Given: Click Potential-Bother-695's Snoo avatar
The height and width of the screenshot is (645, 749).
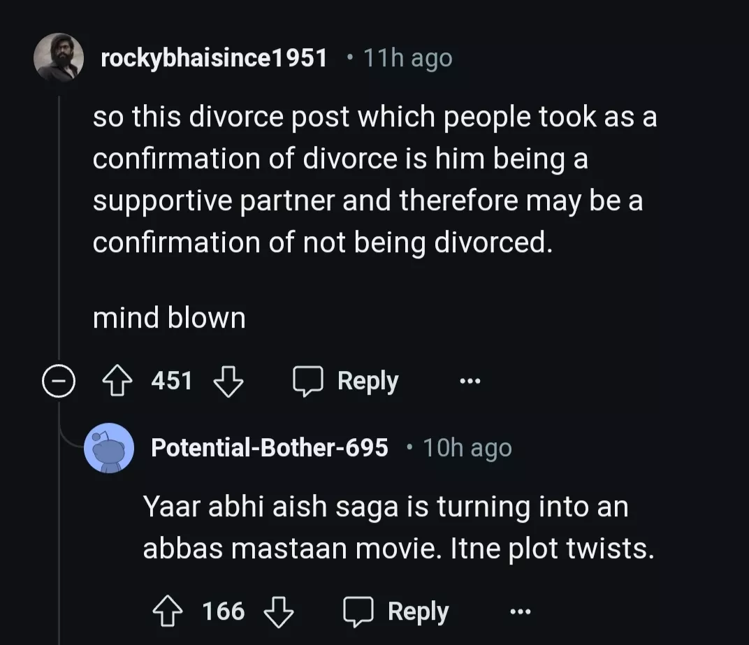Looking at the screenshot, I should [x=109, y=447].
